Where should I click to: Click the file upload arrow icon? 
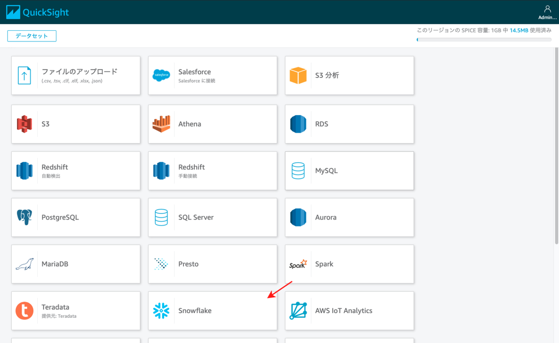click(24, 75)
